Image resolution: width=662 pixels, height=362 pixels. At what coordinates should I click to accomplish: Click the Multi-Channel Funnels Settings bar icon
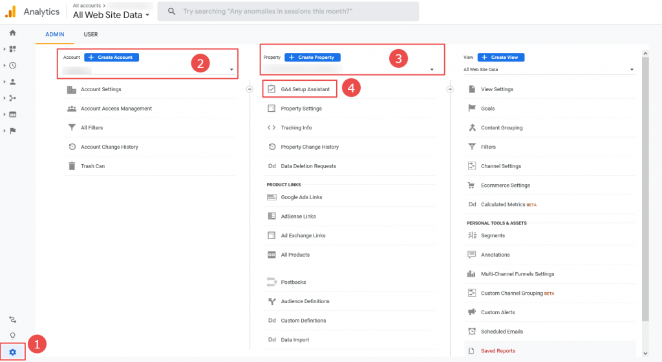(x=471, y=274)
